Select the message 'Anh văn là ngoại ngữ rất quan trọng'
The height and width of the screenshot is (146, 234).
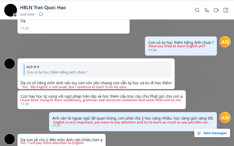click(133, 122)
